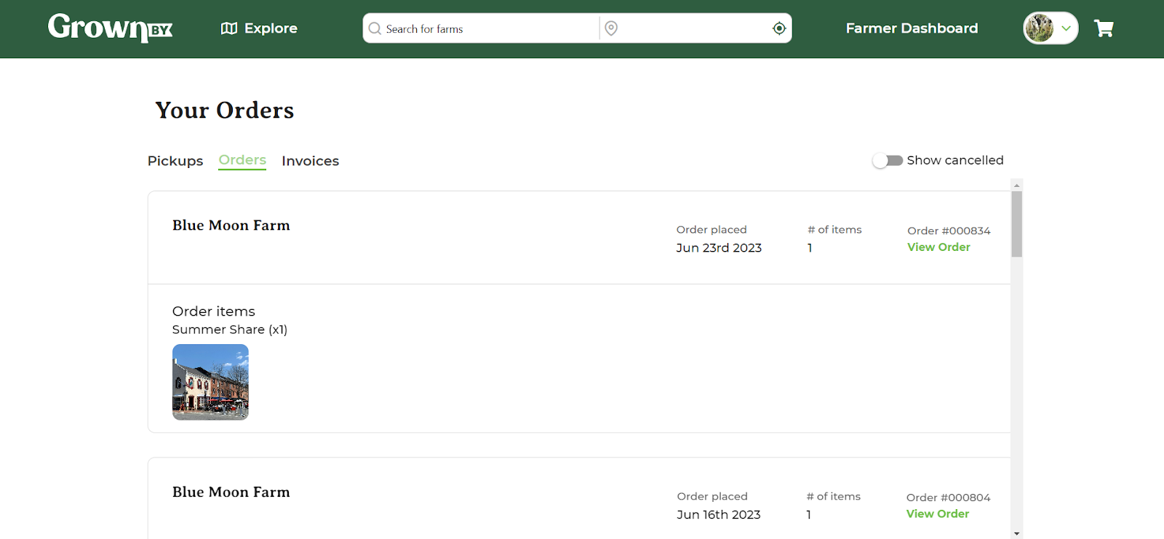Click Blue Moon Farm on order #000804
This screenshot has width=1164, height=539.
coord(231,492)
